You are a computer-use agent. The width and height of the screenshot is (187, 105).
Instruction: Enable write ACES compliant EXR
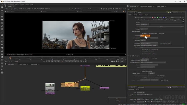[x=141, y=33]
